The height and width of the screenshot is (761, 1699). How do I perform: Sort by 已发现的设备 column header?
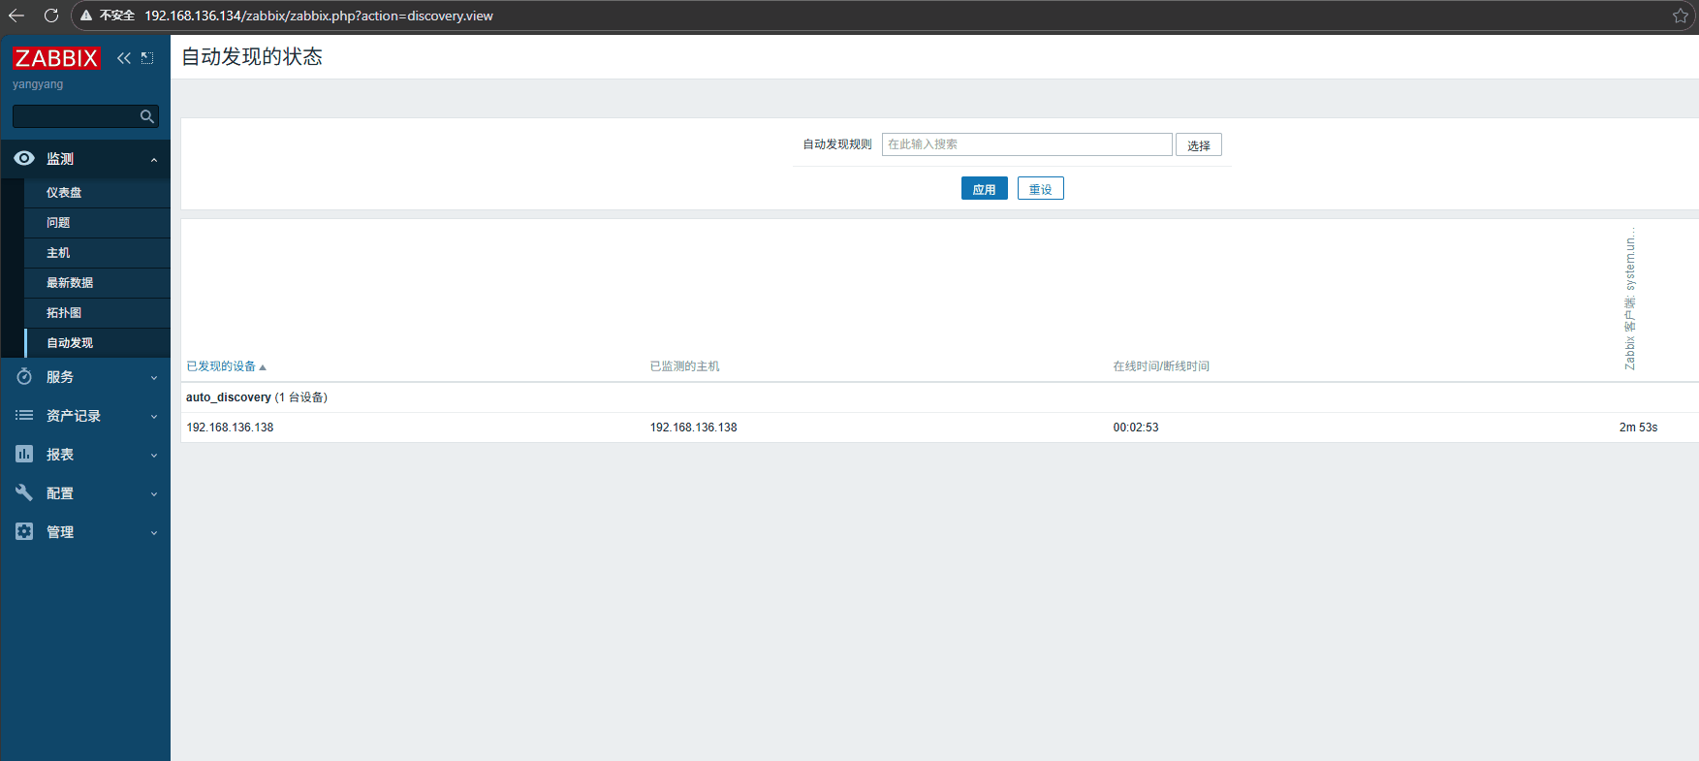pos(226,366)
